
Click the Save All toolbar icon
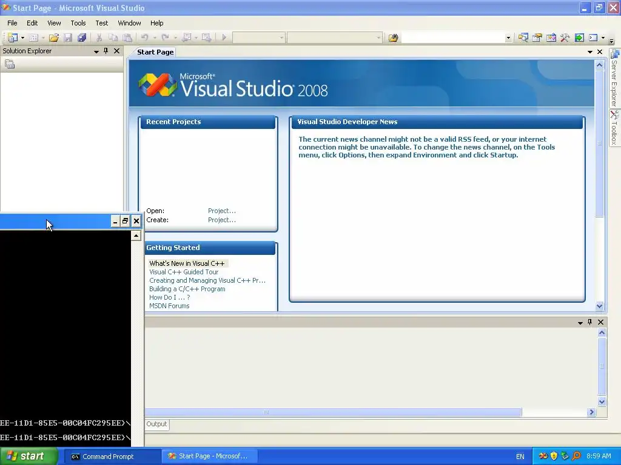tap(82, 38)
